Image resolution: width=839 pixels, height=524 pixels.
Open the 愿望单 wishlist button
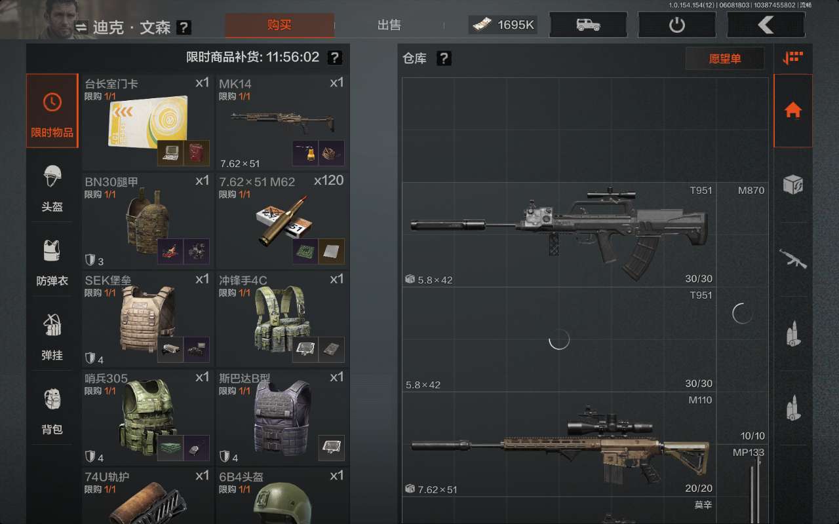(725, 58)
